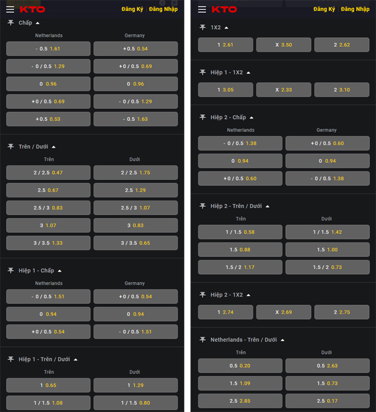Open Đăng Nhập login on the right screen

[355, 9]
